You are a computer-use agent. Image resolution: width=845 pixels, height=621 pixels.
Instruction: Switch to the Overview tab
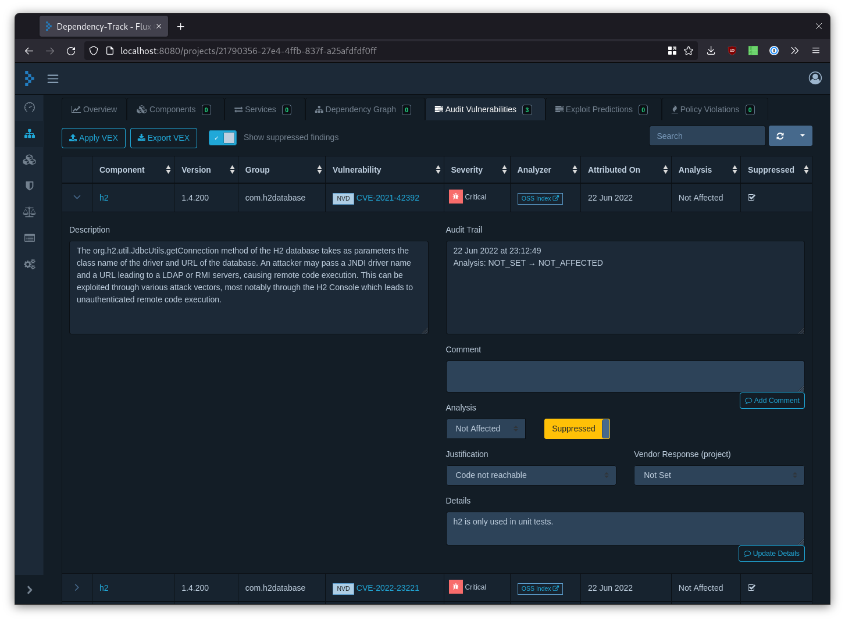[x=94, y=109]
